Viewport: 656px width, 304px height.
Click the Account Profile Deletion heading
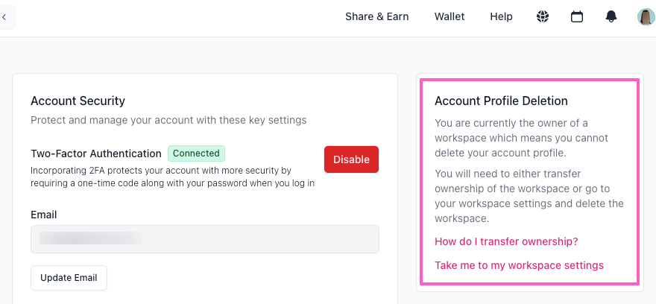[x=501, y=101]
